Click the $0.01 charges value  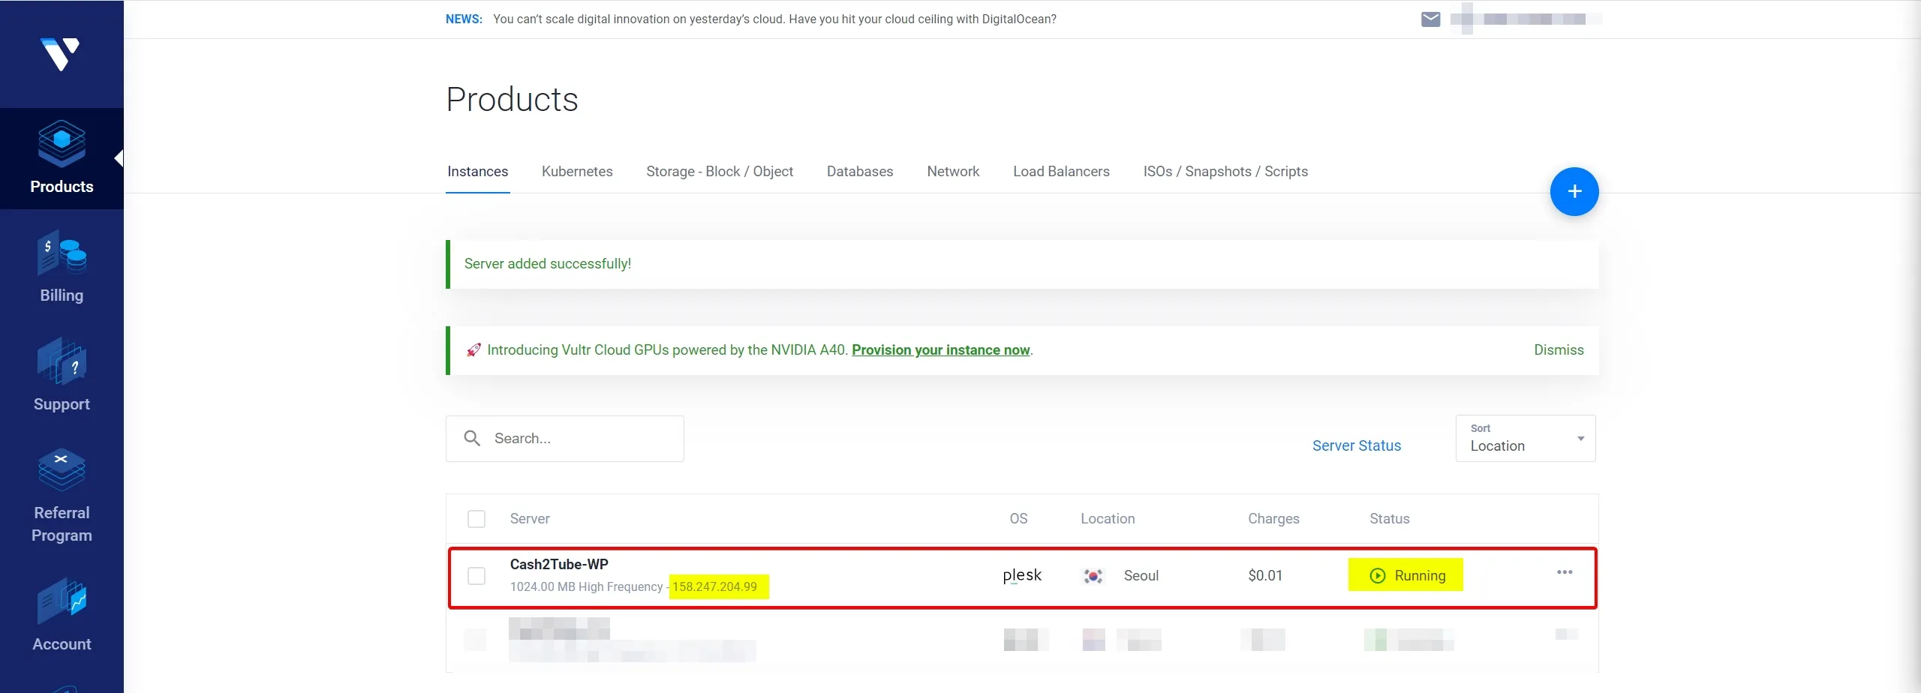1265,576
